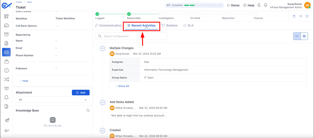
Task: Switch to the SLA tab
Action: pyautogui.click(x=188, y=25)
